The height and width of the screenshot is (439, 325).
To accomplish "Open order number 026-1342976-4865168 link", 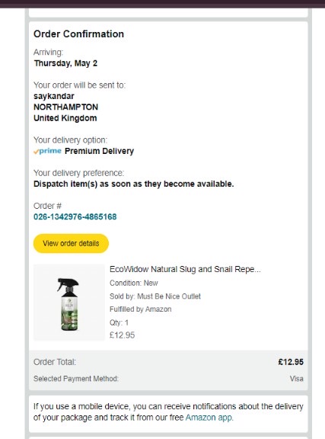I will (75, 216).
